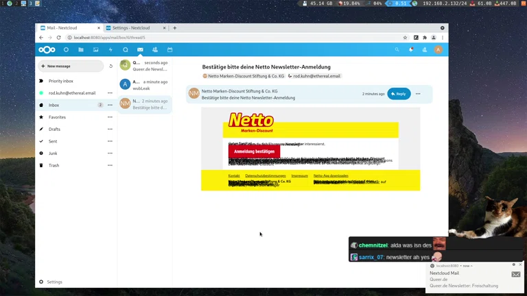
Task: Open the Files app icon
Action: [81, 49]
